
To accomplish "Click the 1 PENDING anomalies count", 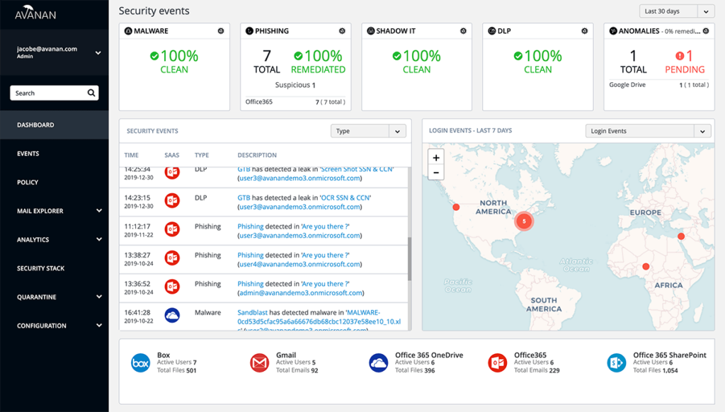I will pos(685,62).
